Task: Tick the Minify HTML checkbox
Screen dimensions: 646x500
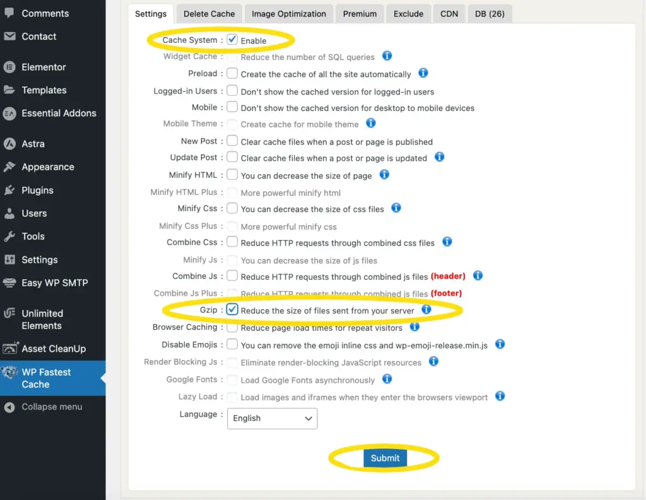Action: tap(232, 174)
